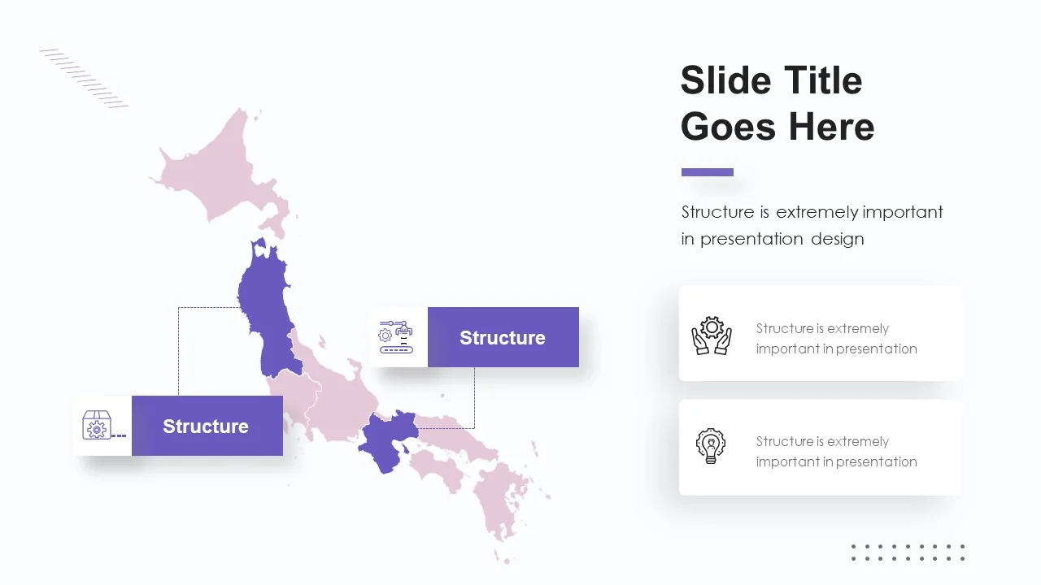This screenshot has width=1041, height=585.
Task: Click the text in the hands-gear card
Action: 836,339
